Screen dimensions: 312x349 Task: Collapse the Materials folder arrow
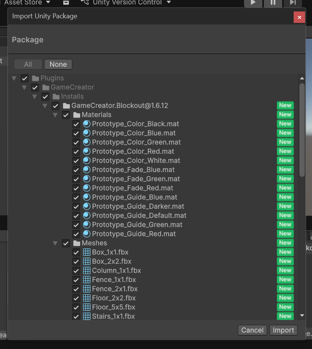click(x=55, y=115)
